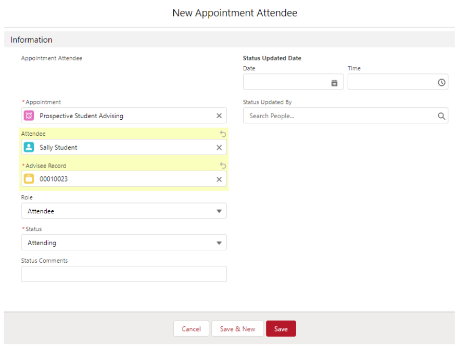Click the Search People input field

pyautogui.click(x=346, y=116)
